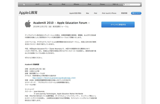Go to iPod in navigation bar

coord(63,4)
